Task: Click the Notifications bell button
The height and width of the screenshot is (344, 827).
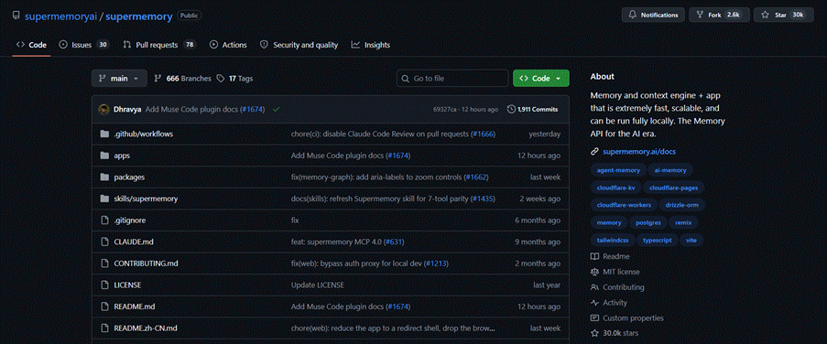Action: pos(653,15)
